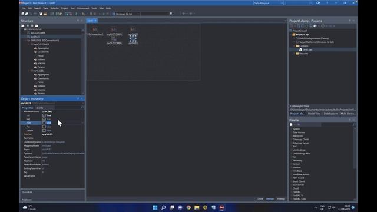Click the Open Project folder toolbar icon

click(45, 14)
